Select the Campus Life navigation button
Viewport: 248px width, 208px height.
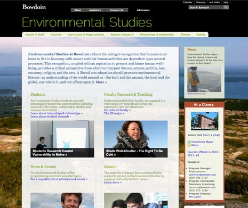(x=116, y=10)
